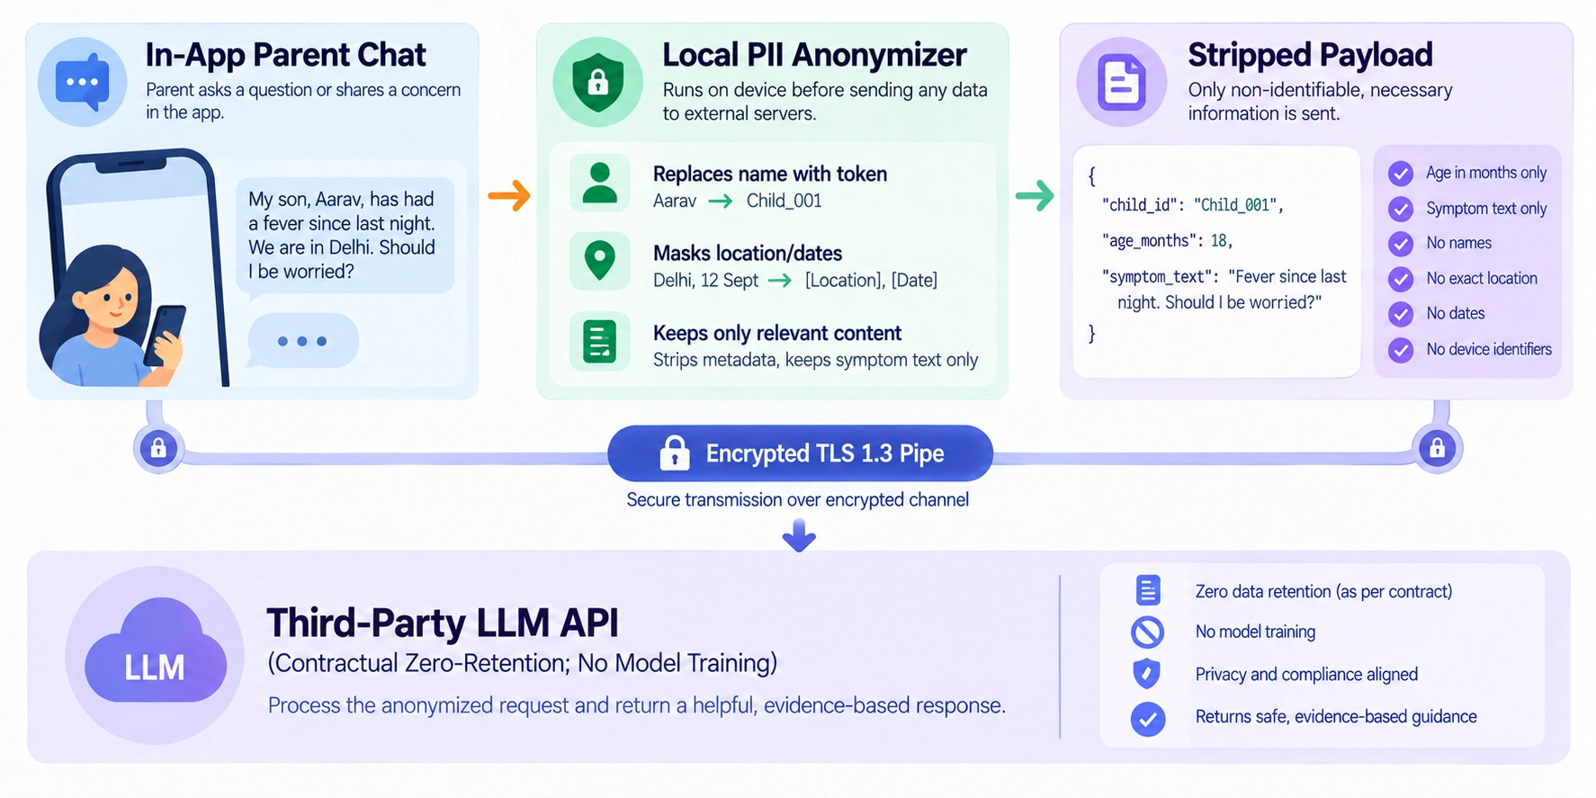Click the blue chat bubble icon
Image resolution: width=1596 pixels, height=798 pixels.
click(83, 82)
